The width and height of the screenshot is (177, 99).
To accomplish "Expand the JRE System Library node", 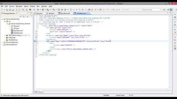I will click(5, 35).
